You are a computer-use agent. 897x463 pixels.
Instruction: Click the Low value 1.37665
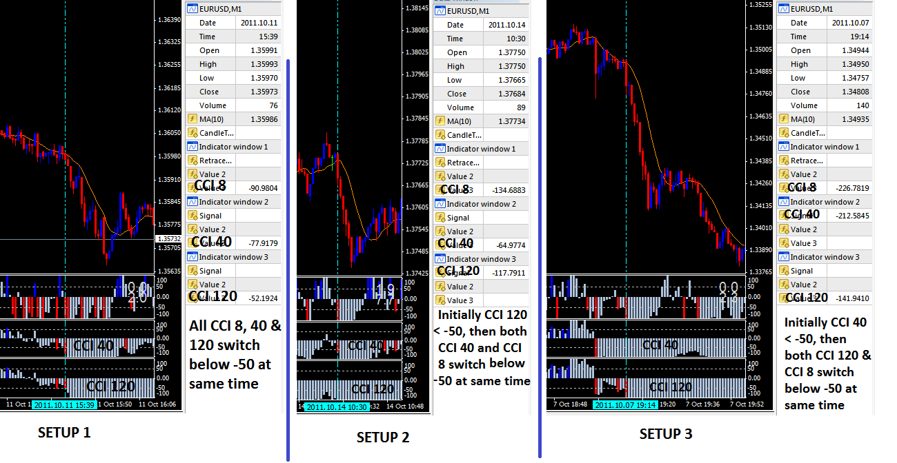point(512,80)
